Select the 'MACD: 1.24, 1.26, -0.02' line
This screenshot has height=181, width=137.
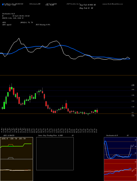pyautogui.click(x=12, y=18)
